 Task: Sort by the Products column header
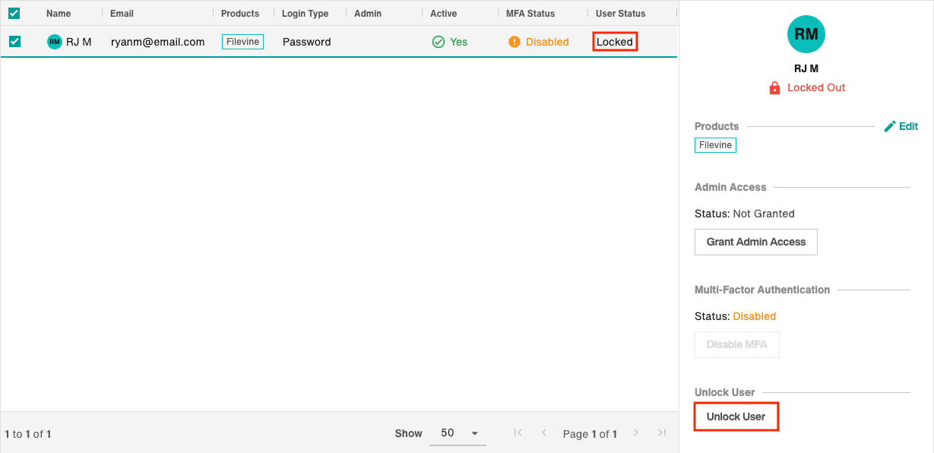pyautogui.click(x=240, y=14)
